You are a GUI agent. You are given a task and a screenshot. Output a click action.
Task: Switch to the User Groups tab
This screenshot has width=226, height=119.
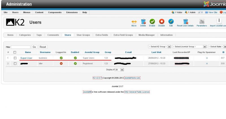83,35
